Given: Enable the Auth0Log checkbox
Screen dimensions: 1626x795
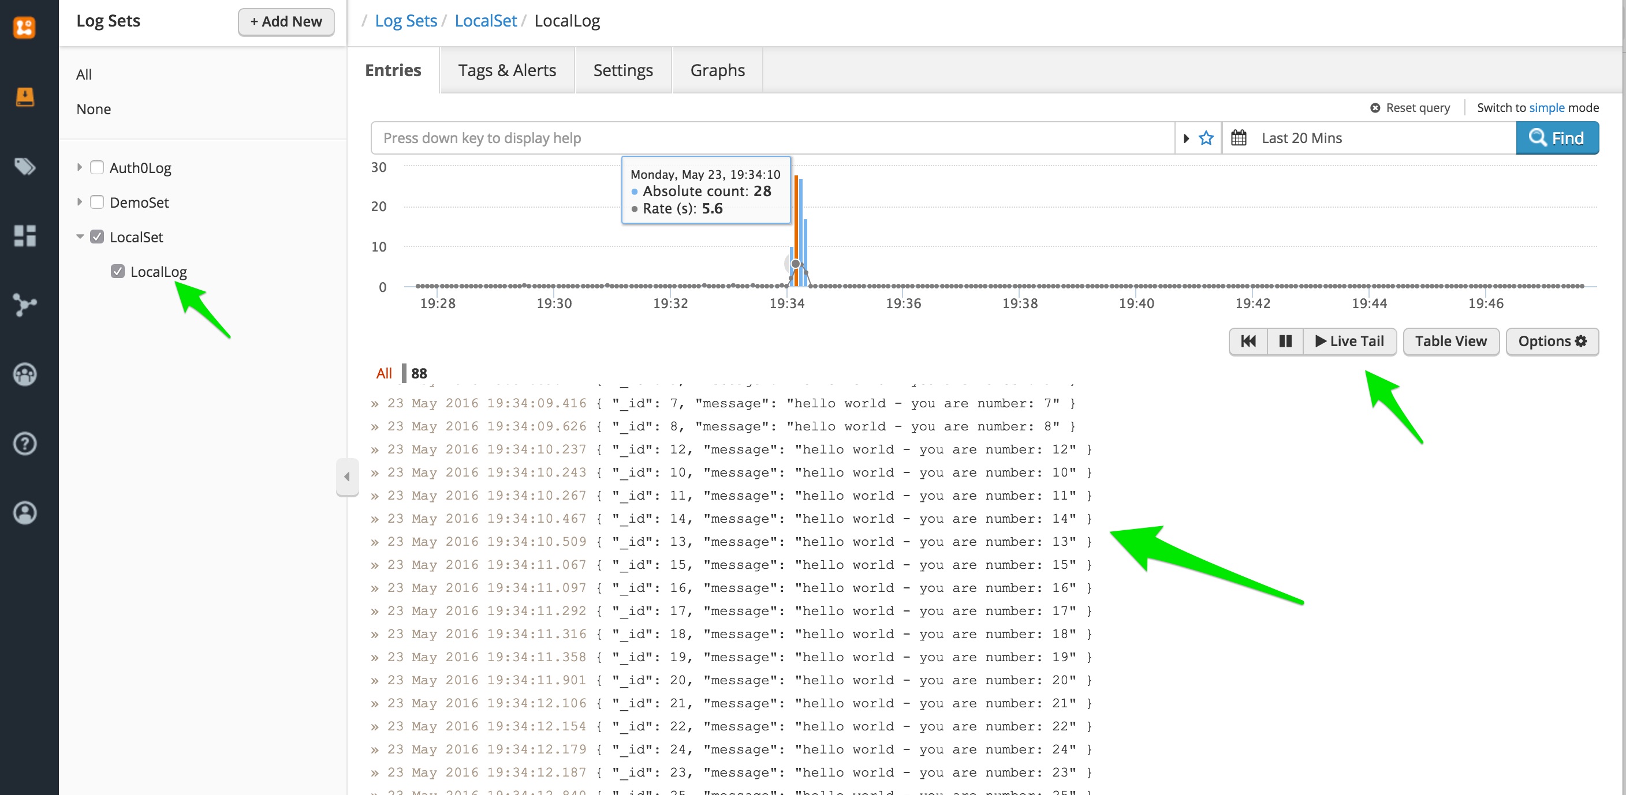Looking at the screenshot, I should tap(96, 168).
